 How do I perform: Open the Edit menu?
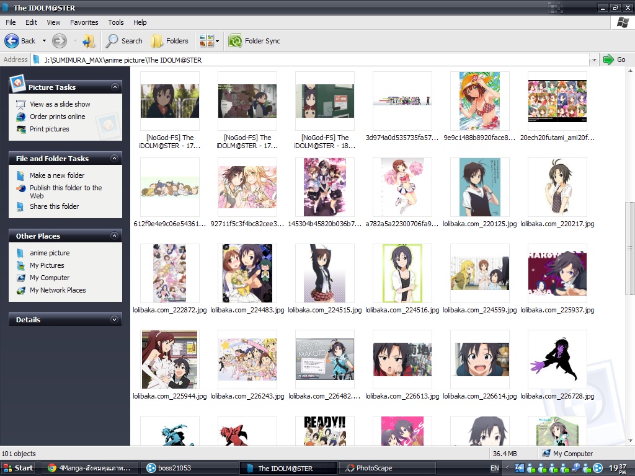[x=31, y=22]
